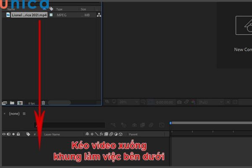The image size is (252, 168).
Task: Toggle Draft 3D in timeline
Action: [x=123, y=125]
